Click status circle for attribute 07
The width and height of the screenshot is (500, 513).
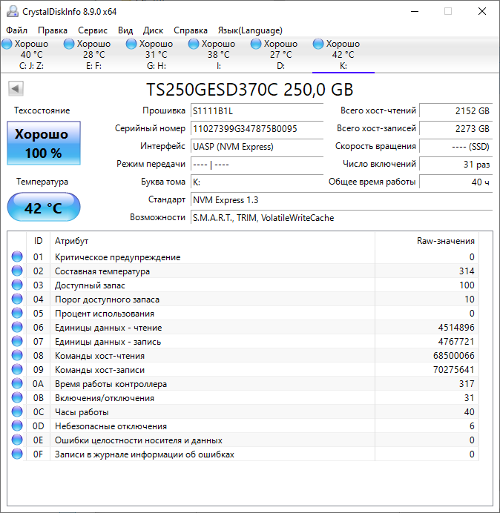click(x=17, y=341)
